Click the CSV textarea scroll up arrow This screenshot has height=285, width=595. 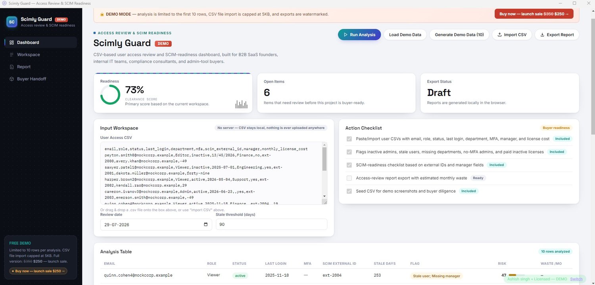[324, 145]
